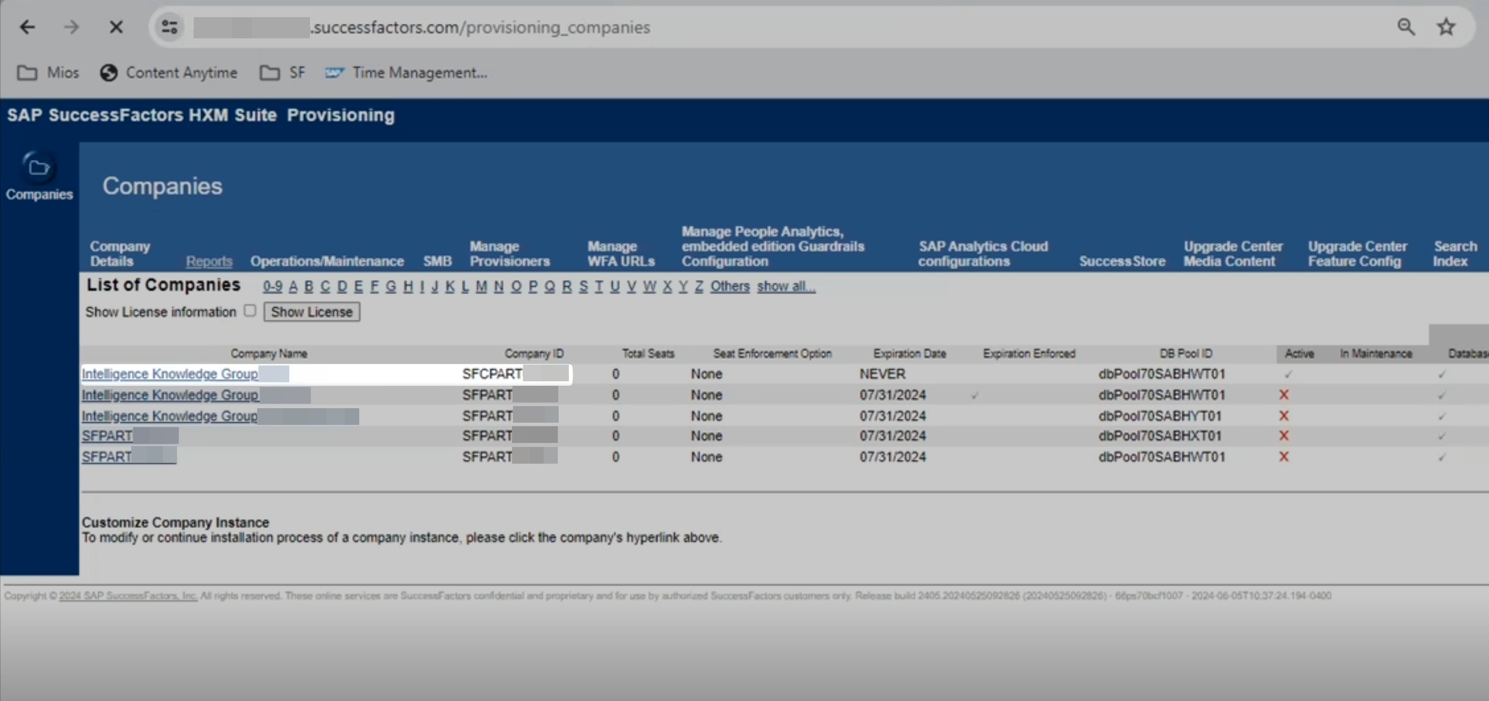1489x701 pixels.
Task: Open Intelligence Knowledge Group link on dbPool70SABHYT01 row
Action: pos(170,416)
